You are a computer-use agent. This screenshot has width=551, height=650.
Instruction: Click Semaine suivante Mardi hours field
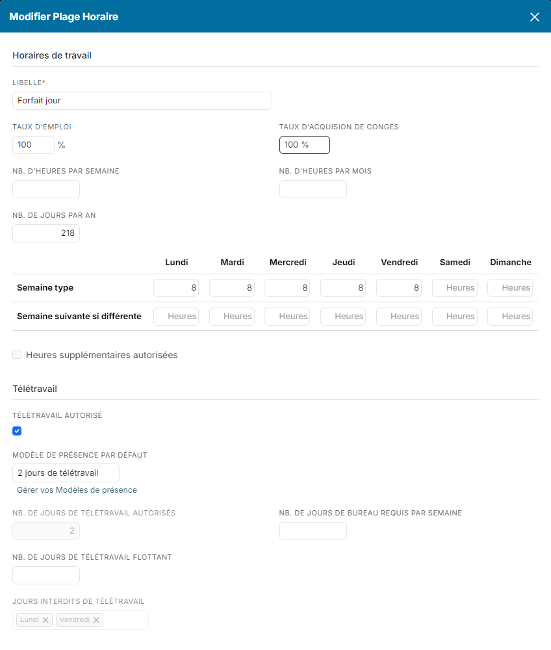coord(231,317)
